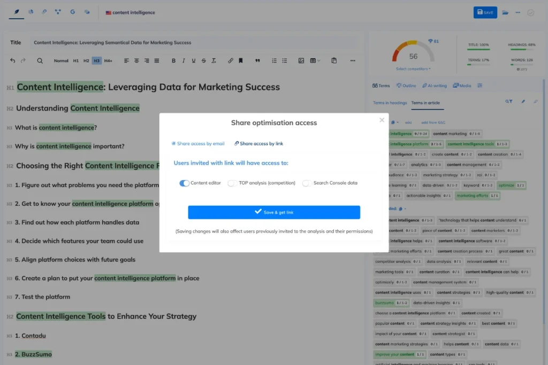This screenshot has width=548, height=365.
Task: Click the search magnifier icon in toolbar
Action: 40,61
